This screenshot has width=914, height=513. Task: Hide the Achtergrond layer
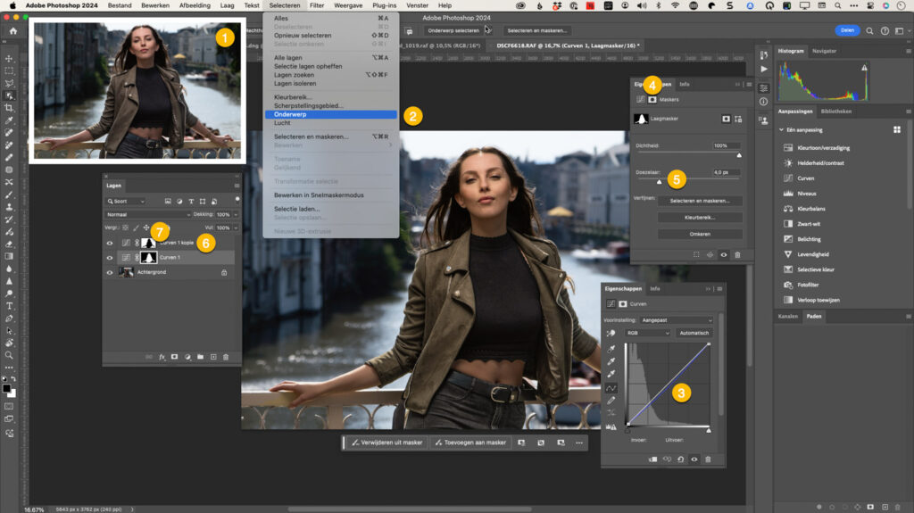pyautogui.click(x=110, y=272)
